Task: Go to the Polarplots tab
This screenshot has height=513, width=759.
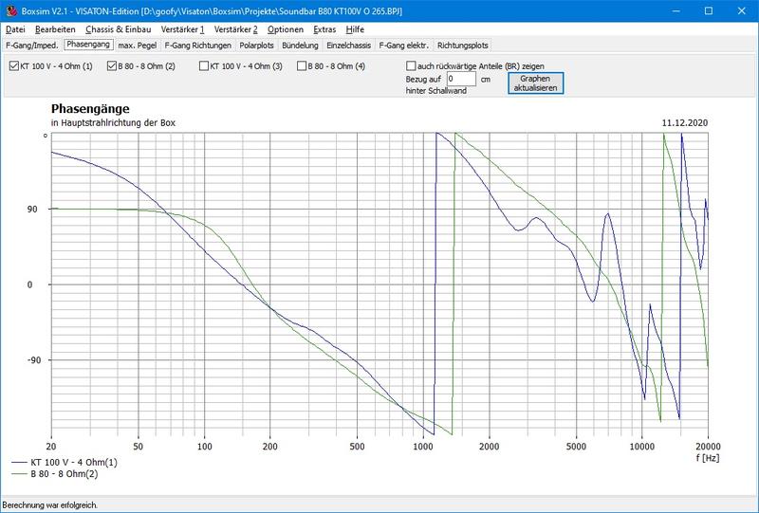Action: click(x=258, y=45)
